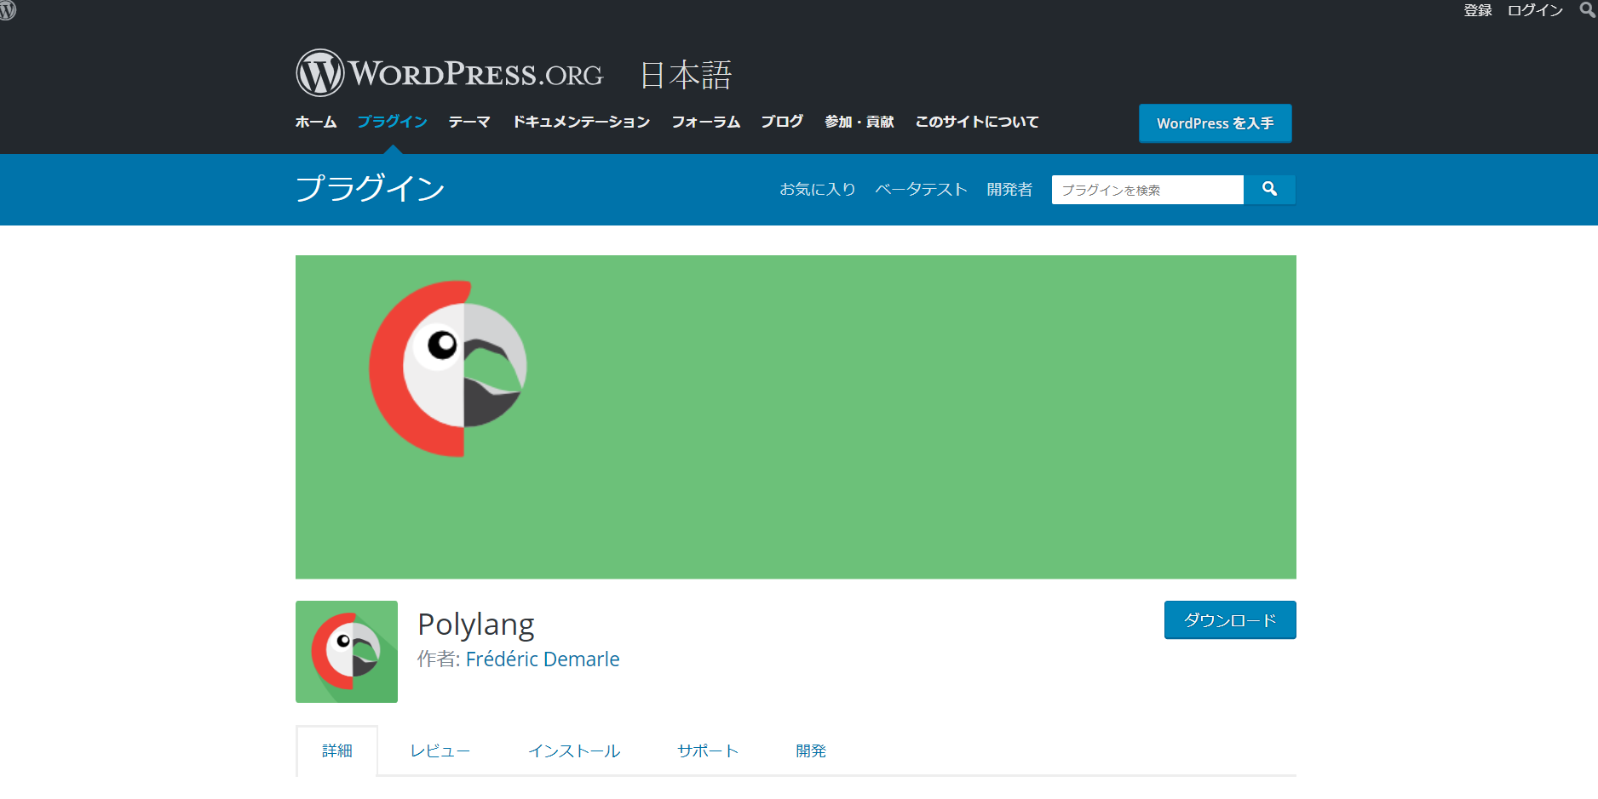Screen dimensions: 1598x799
Task: Go to テーマ in the main navigation
Action: (469, 122)
